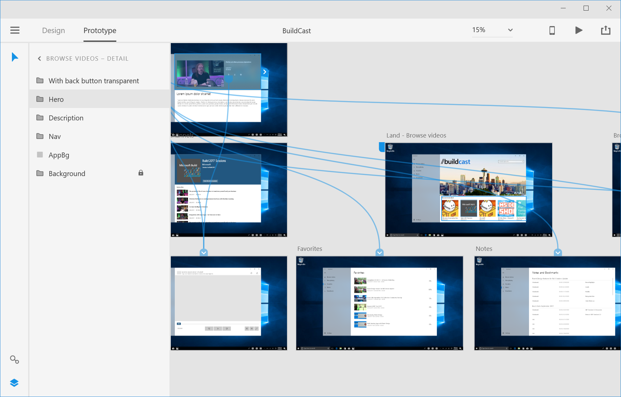Select the arrow pointer tool
The height and width of the screenshot is (397, 621).
tap(15, 57)
